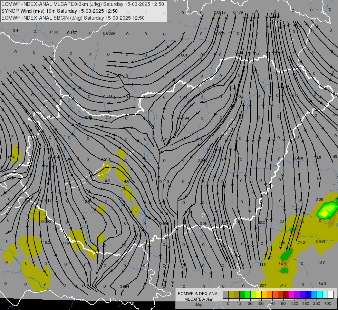
Task: Click the legend label MLCAPE0-3km
Action: [199, 299]
